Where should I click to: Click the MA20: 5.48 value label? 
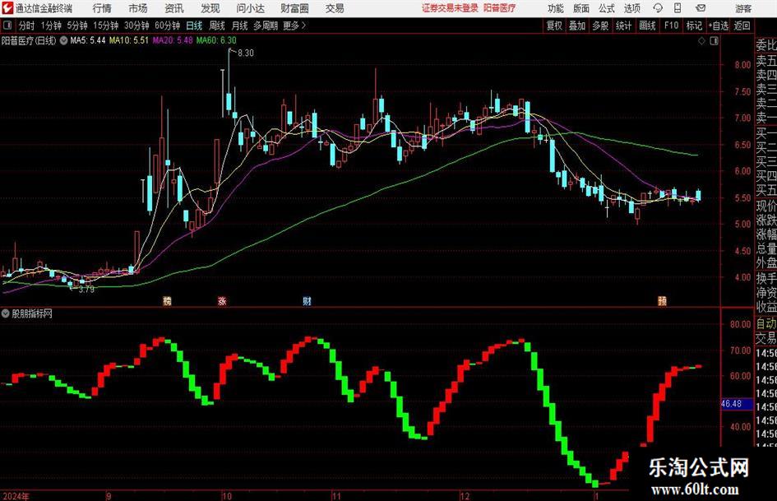[173, 40]
